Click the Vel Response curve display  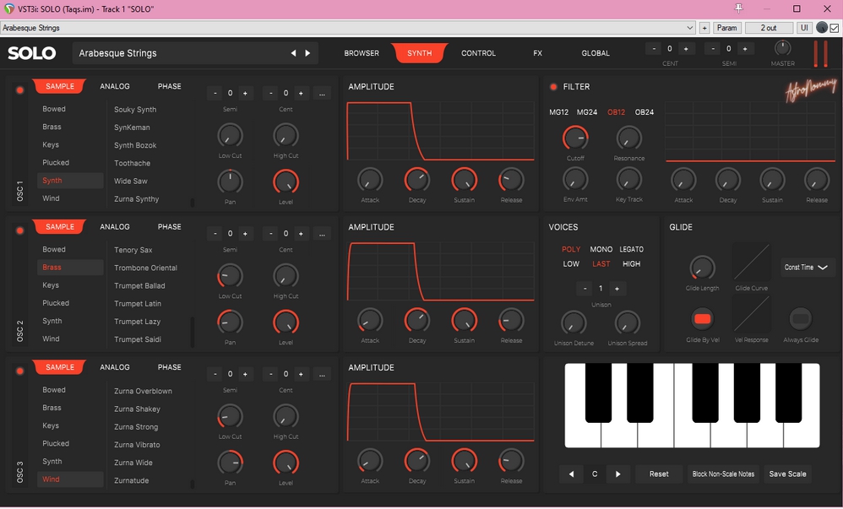[751, 314]
